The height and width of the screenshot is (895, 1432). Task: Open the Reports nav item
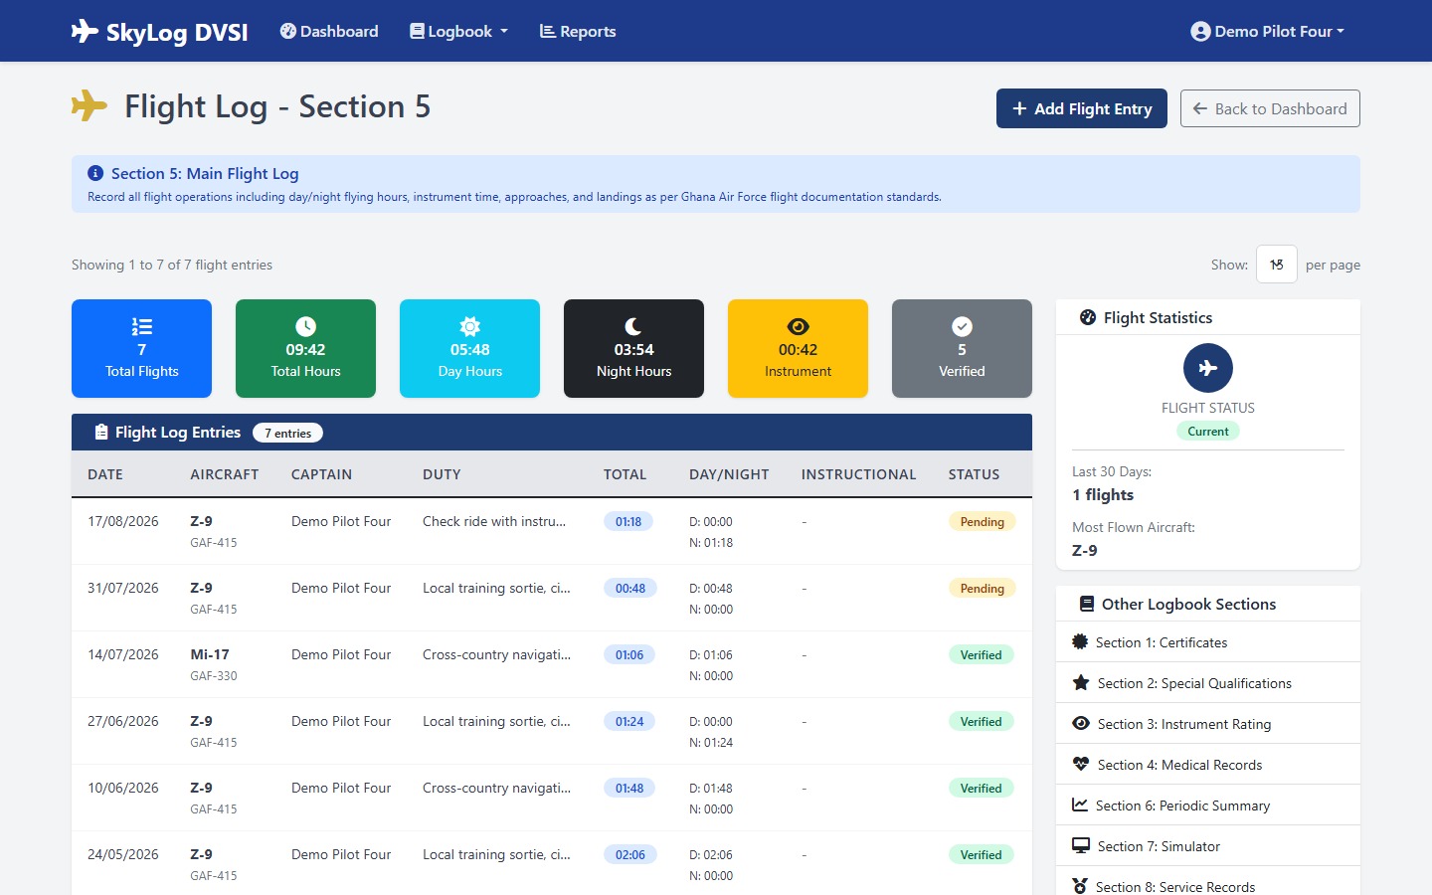pyautogui.click(x=578, y=32)
